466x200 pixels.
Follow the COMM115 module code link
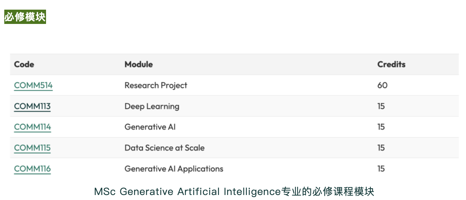point(32,148)
